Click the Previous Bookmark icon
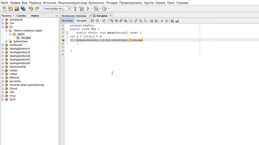Image resolution: width=259 pixels, height=145 pixels. point(136,21)
